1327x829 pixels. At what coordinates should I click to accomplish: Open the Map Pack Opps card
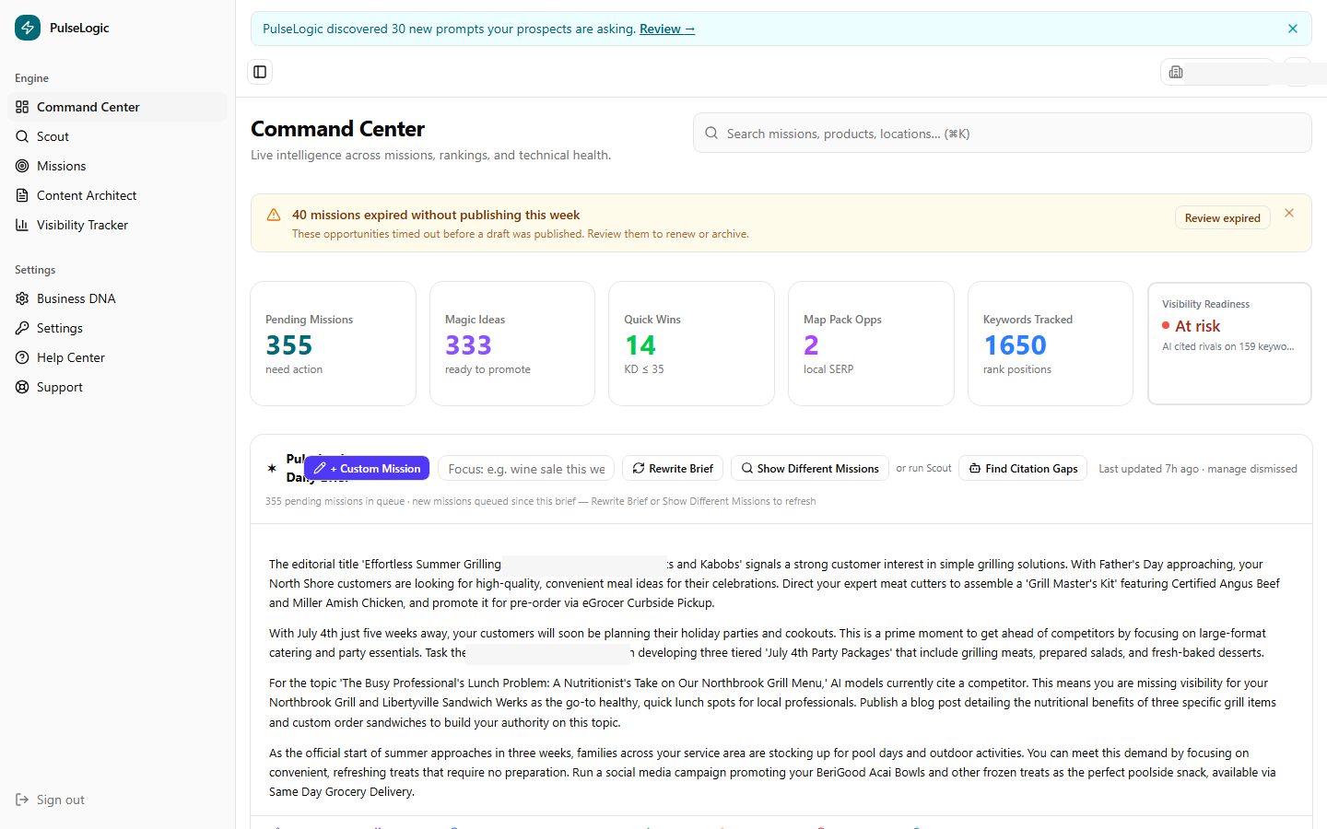(871, 344)
